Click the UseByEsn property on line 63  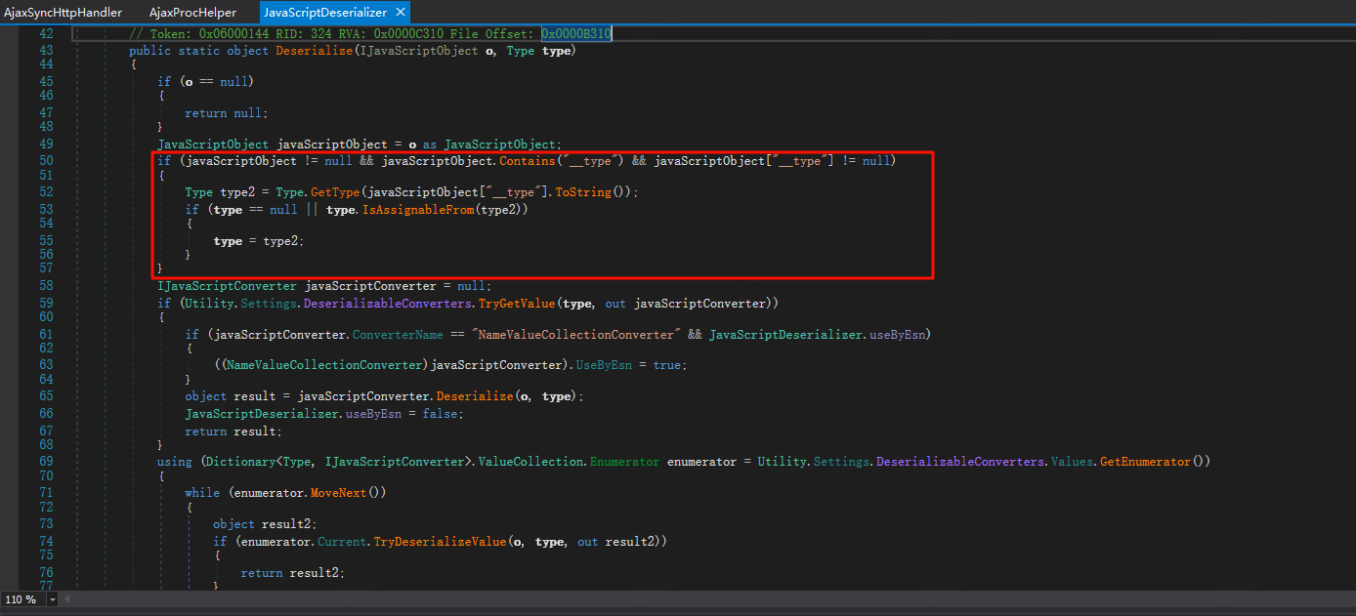coord(605,365)
